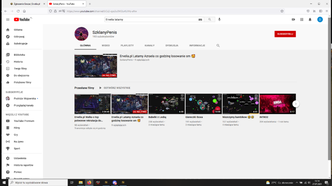
Task: Go to Historia in the sidebar
Action: click(18, 62)
